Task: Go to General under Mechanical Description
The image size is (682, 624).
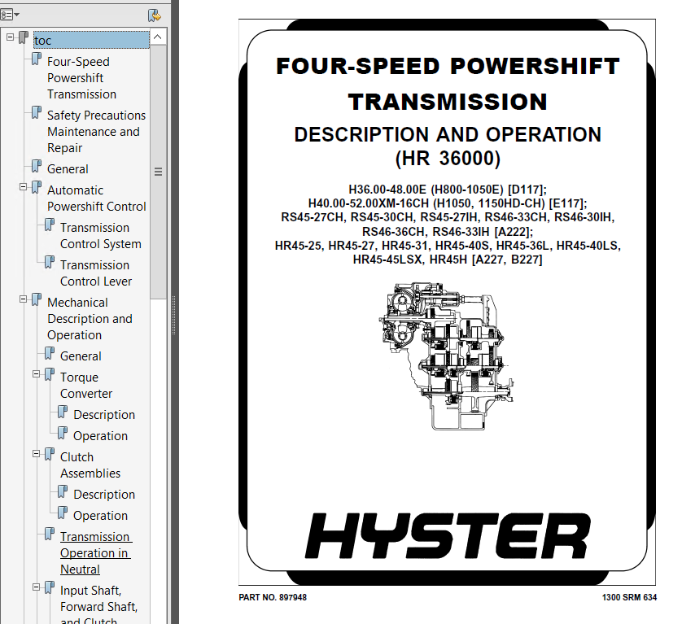Action: pyautogui.click(x=81, y=356)
